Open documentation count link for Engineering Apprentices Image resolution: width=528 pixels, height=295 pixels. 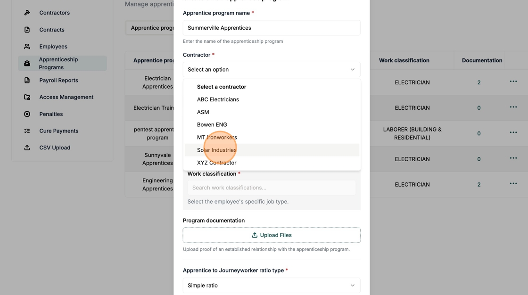[x=478, y=185]
